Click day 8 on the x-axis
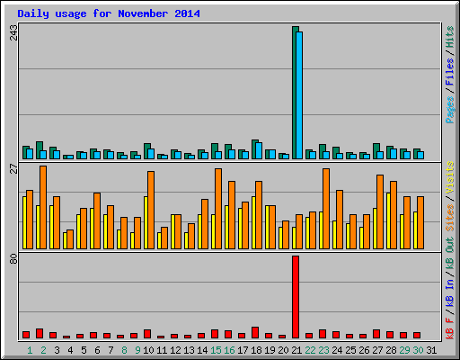The width and height of the screenshot is (460, 360). tap(124, 350)
